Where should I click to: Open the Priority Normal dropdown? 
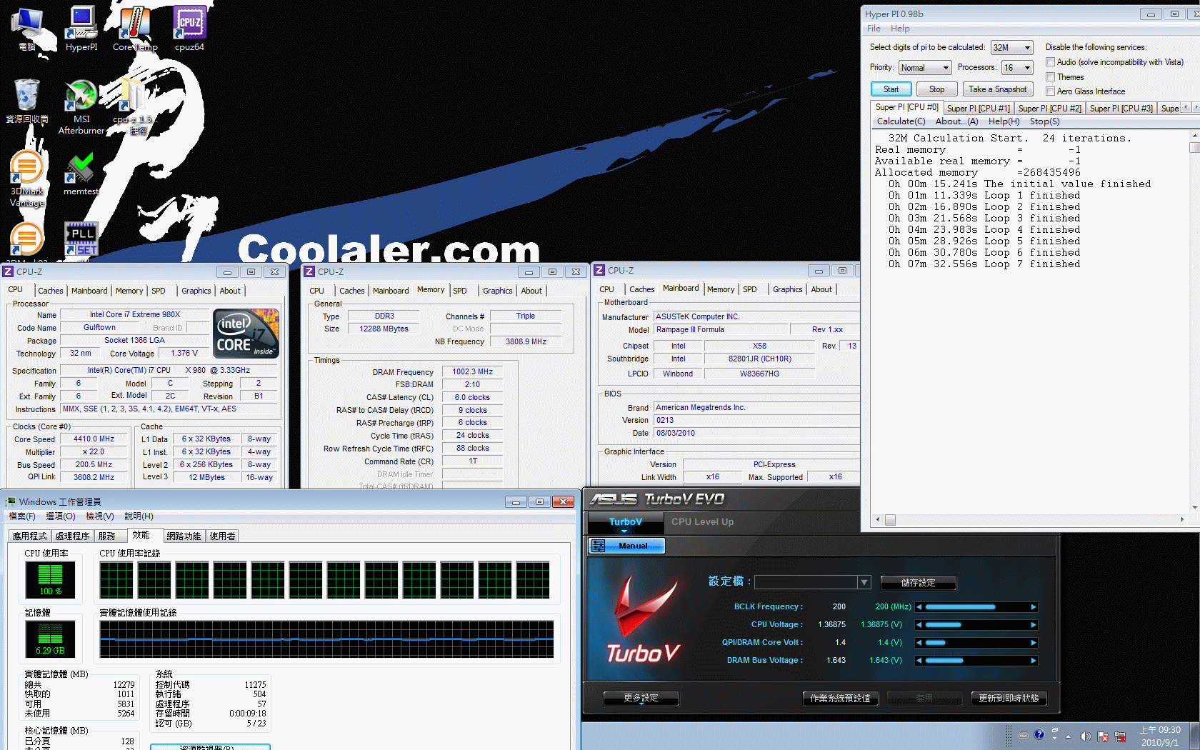pyautogui.click(x=925, y=68)
